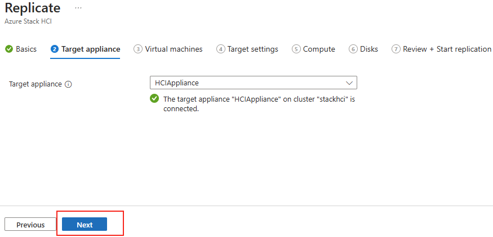
Task: Open the Target settings tab
Action: 247,49
